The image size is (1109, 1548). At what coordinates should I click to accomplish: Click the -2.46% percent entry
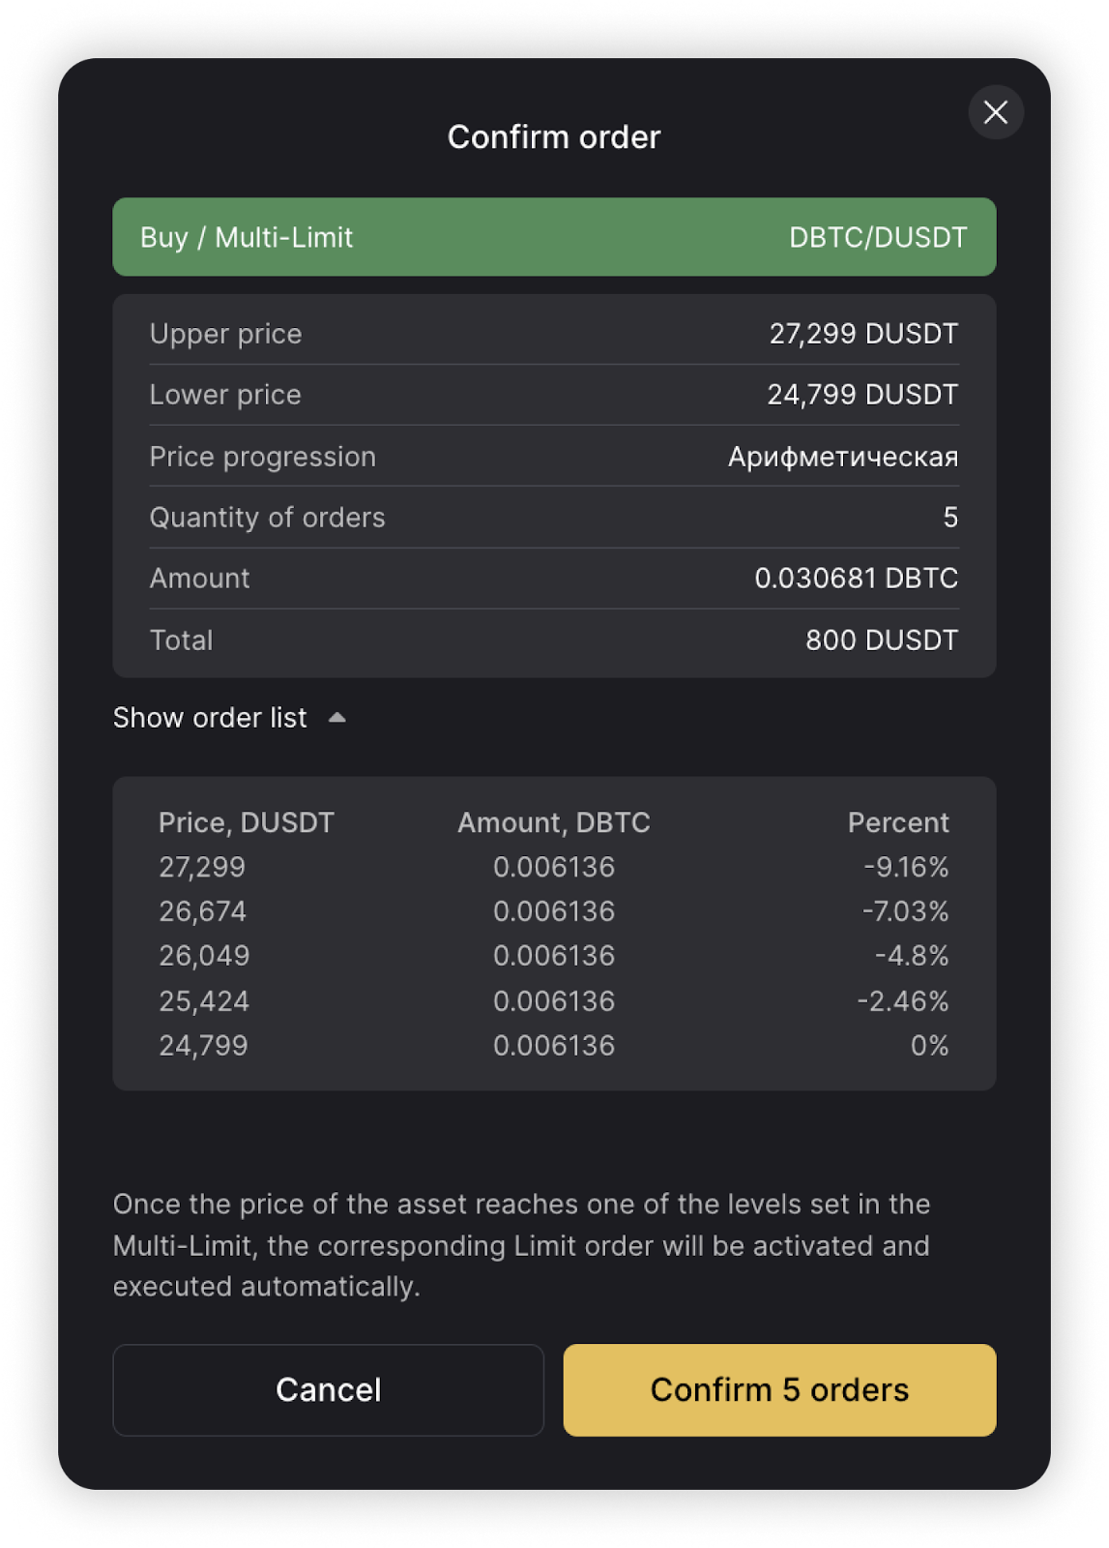click(902, 1001)
